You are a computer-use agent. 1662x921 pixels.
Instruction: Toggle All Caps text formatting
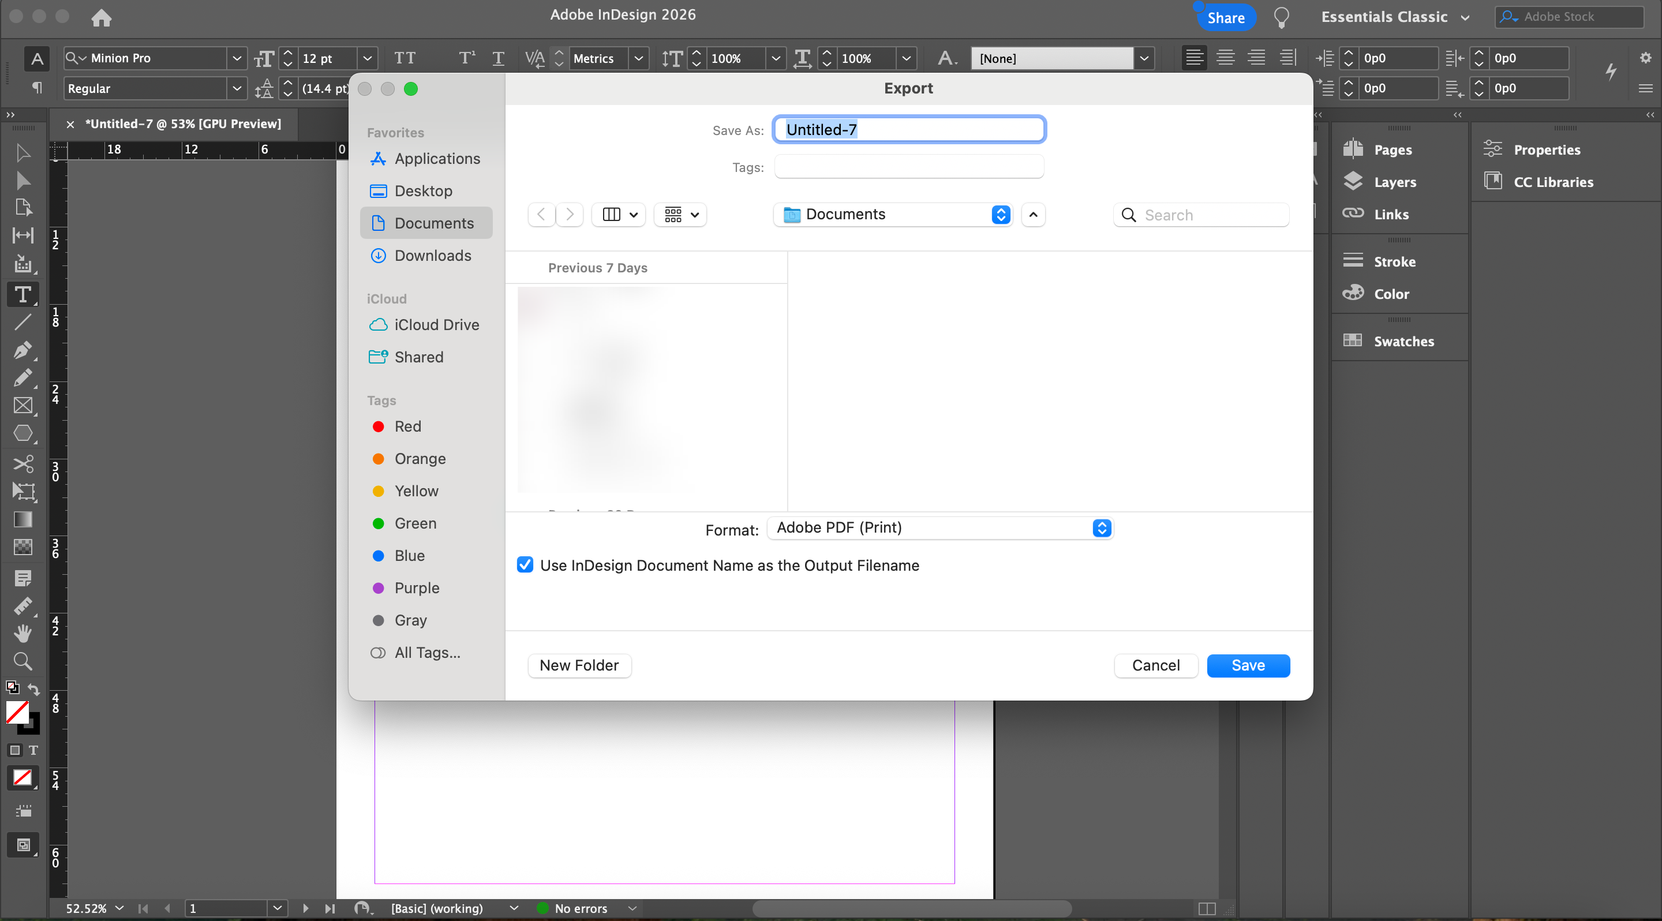tap(405, 58)
